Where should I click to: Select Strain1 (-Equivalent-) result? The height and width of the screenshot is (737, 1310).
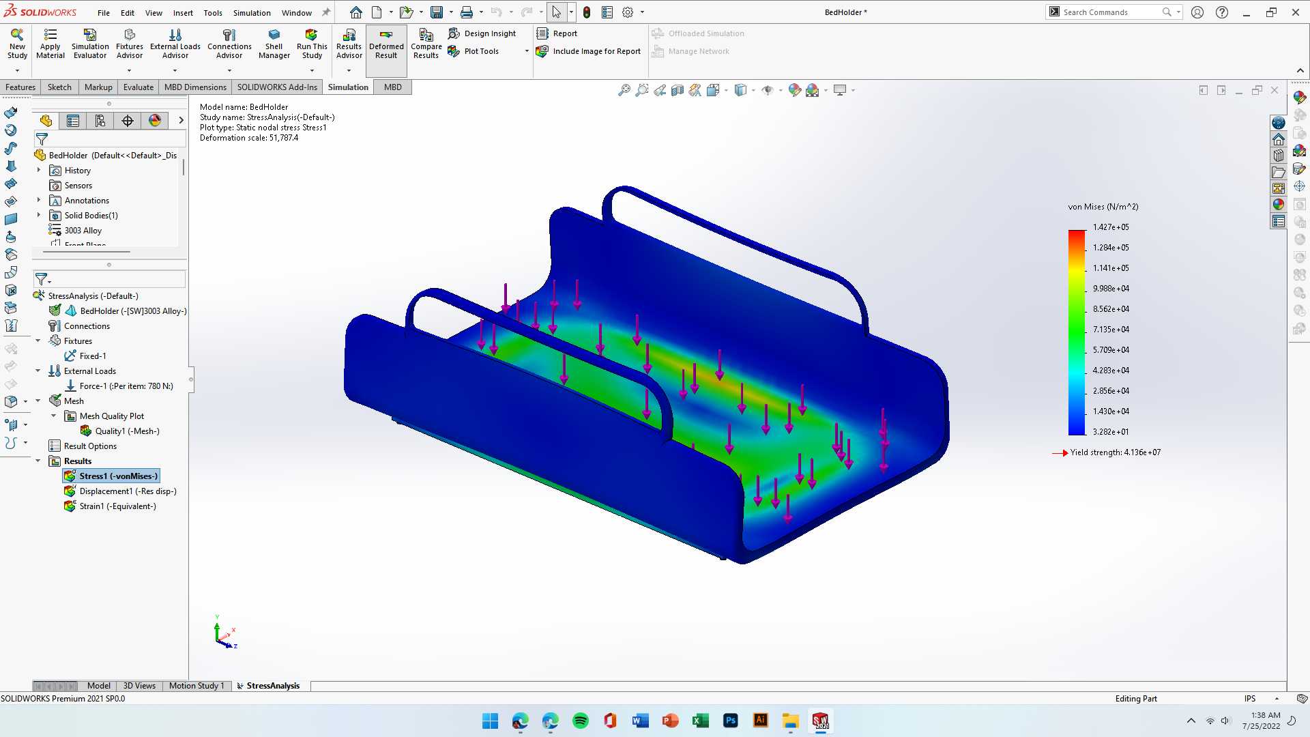110,506
